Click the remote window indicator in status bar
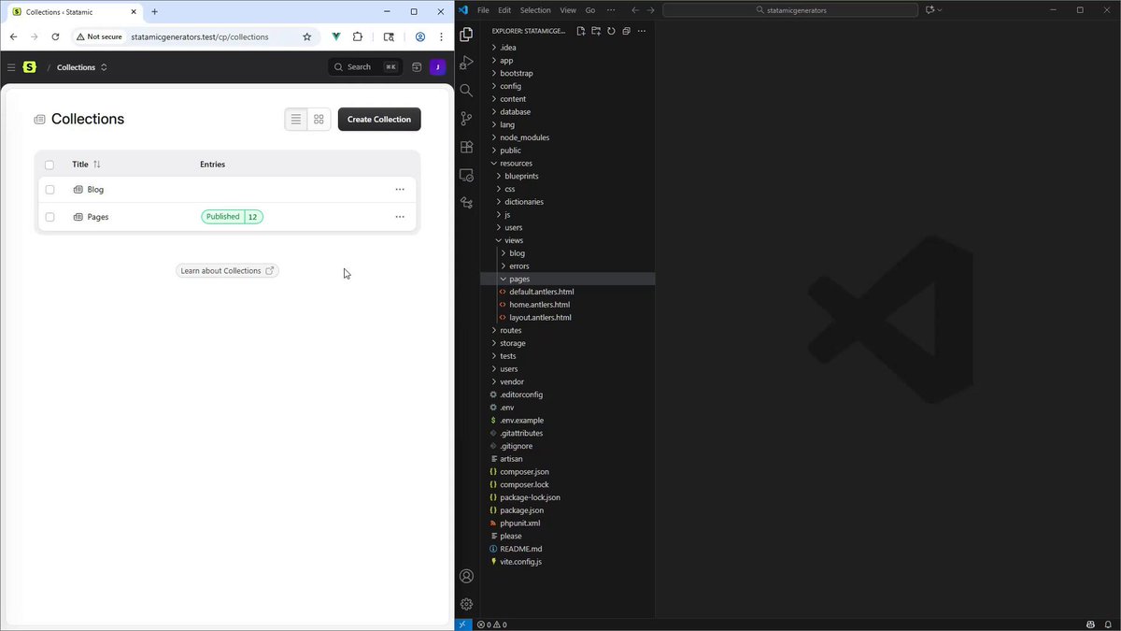Image resolution: width=1121 pixels, height=631 pixels. click(x=462, y=624)
